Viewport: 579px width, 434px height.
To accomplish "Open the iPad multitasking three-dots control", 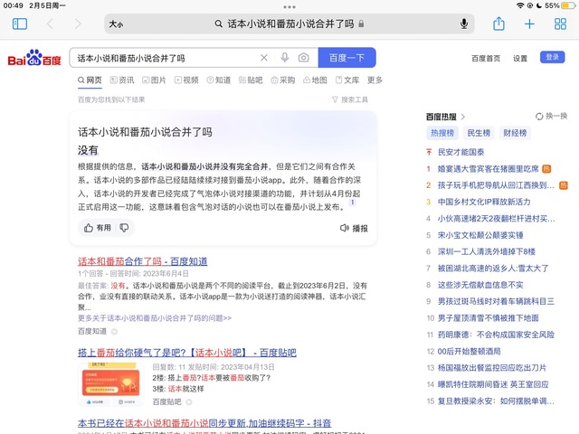I will point(289,6).
